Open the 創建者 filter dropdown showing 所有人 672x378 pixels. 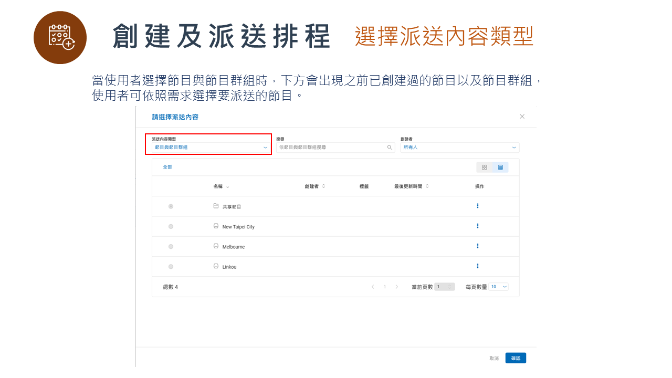[460, 148]
